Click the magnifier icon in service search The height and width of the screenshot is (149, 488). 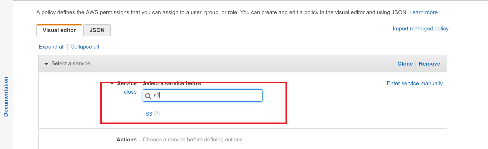point(148,96)
